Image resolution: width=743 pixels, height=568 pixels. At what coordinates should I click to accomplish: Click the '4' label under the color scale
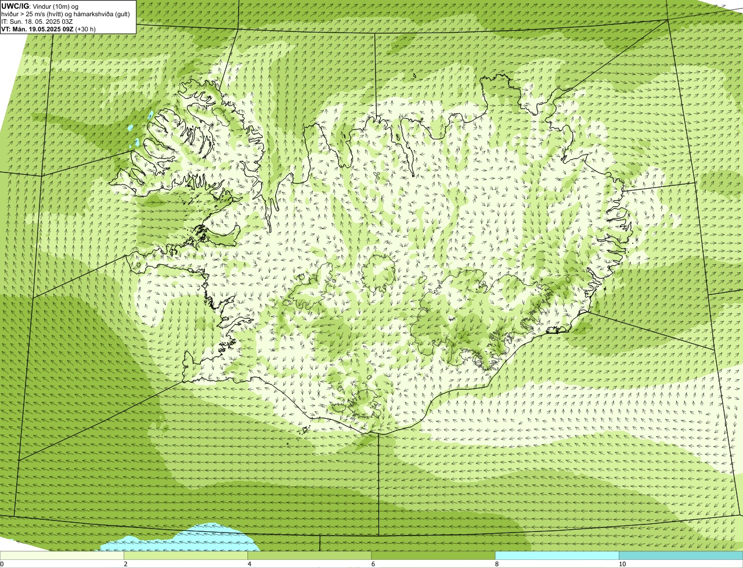250,564
